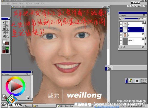155x109 pixels.
Task: Swap main and additional toolbox colors
Action: 4,45
